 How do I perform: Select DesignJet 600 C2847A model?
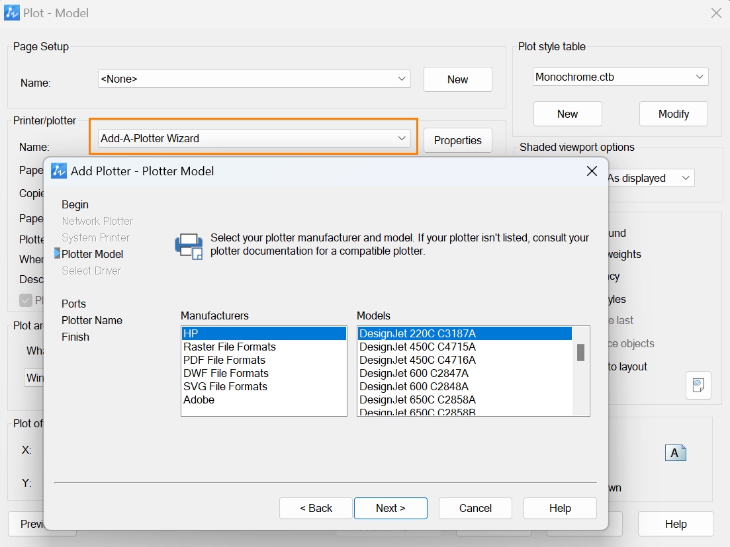465,374
